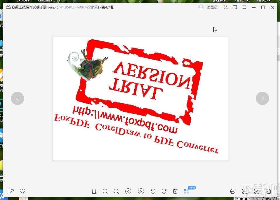Go to previous image using left round arrow

(x=18, y=98)
